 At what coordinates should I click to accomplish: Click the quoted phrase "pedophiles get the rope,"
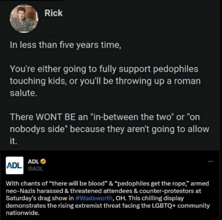coord(152,184)
